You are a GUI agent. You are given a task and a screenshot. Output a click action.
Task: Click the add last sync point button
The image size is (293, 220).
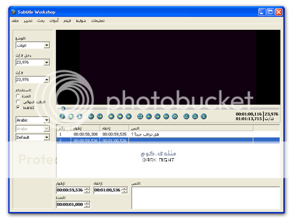coord(195,116)
